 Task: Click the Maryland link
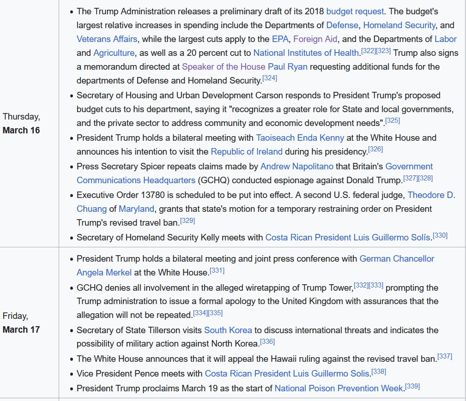click(x=136, y=209)
